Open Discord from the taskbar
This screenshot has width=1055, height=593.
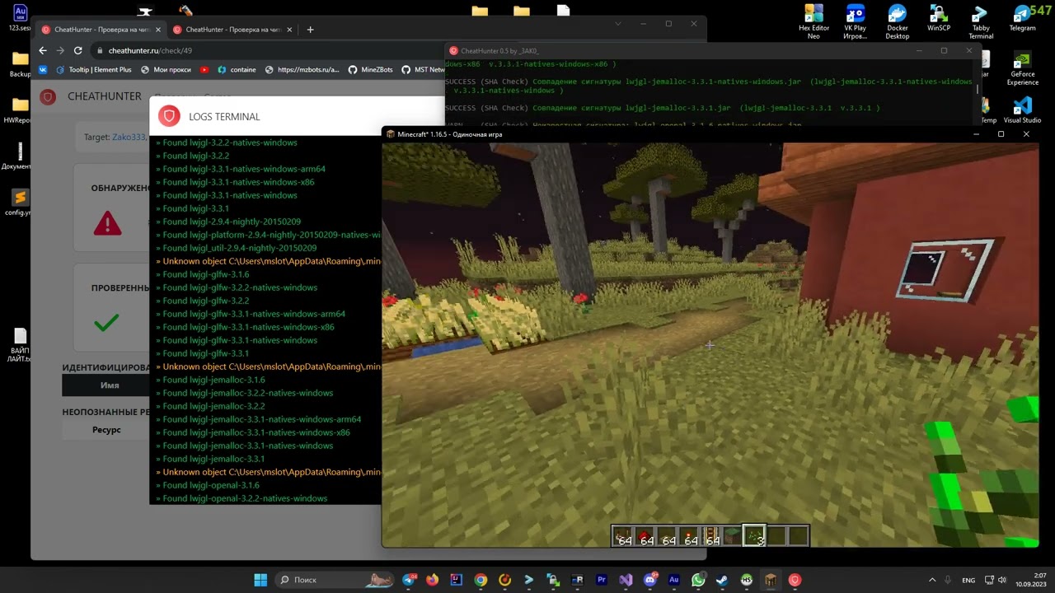650,580
